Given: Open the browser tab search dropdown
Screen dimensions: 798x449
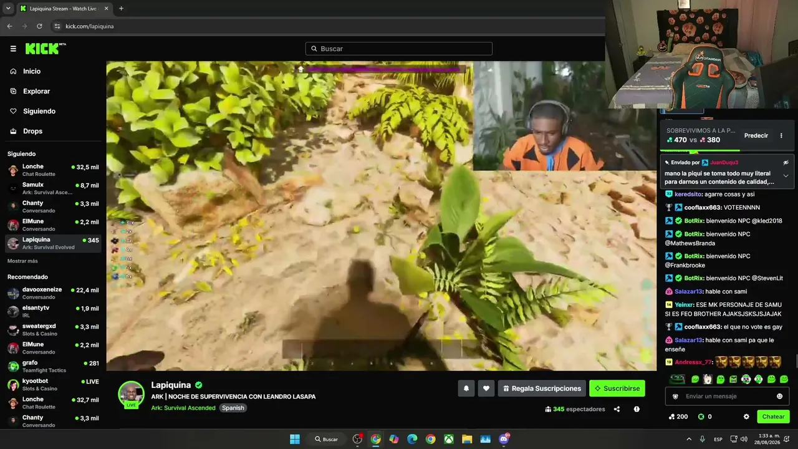Looking at the screenshot, I should [8, 9].
